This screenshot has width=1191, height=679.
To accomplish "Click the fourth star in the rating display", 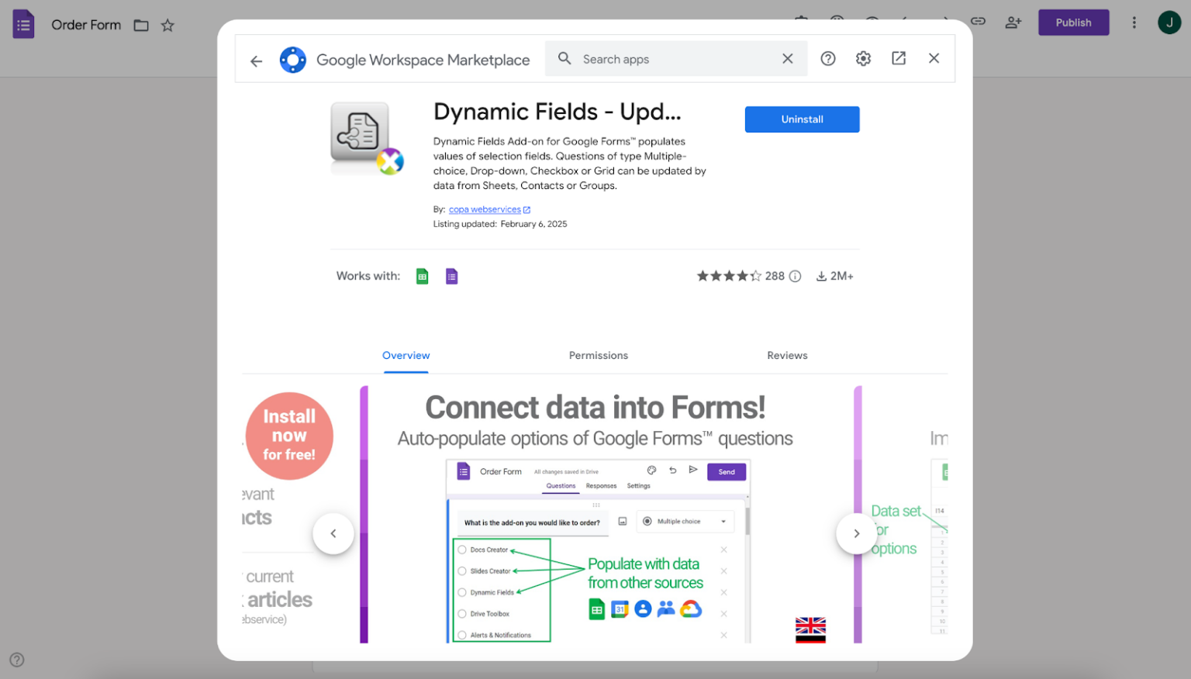I will pos(742,275).
